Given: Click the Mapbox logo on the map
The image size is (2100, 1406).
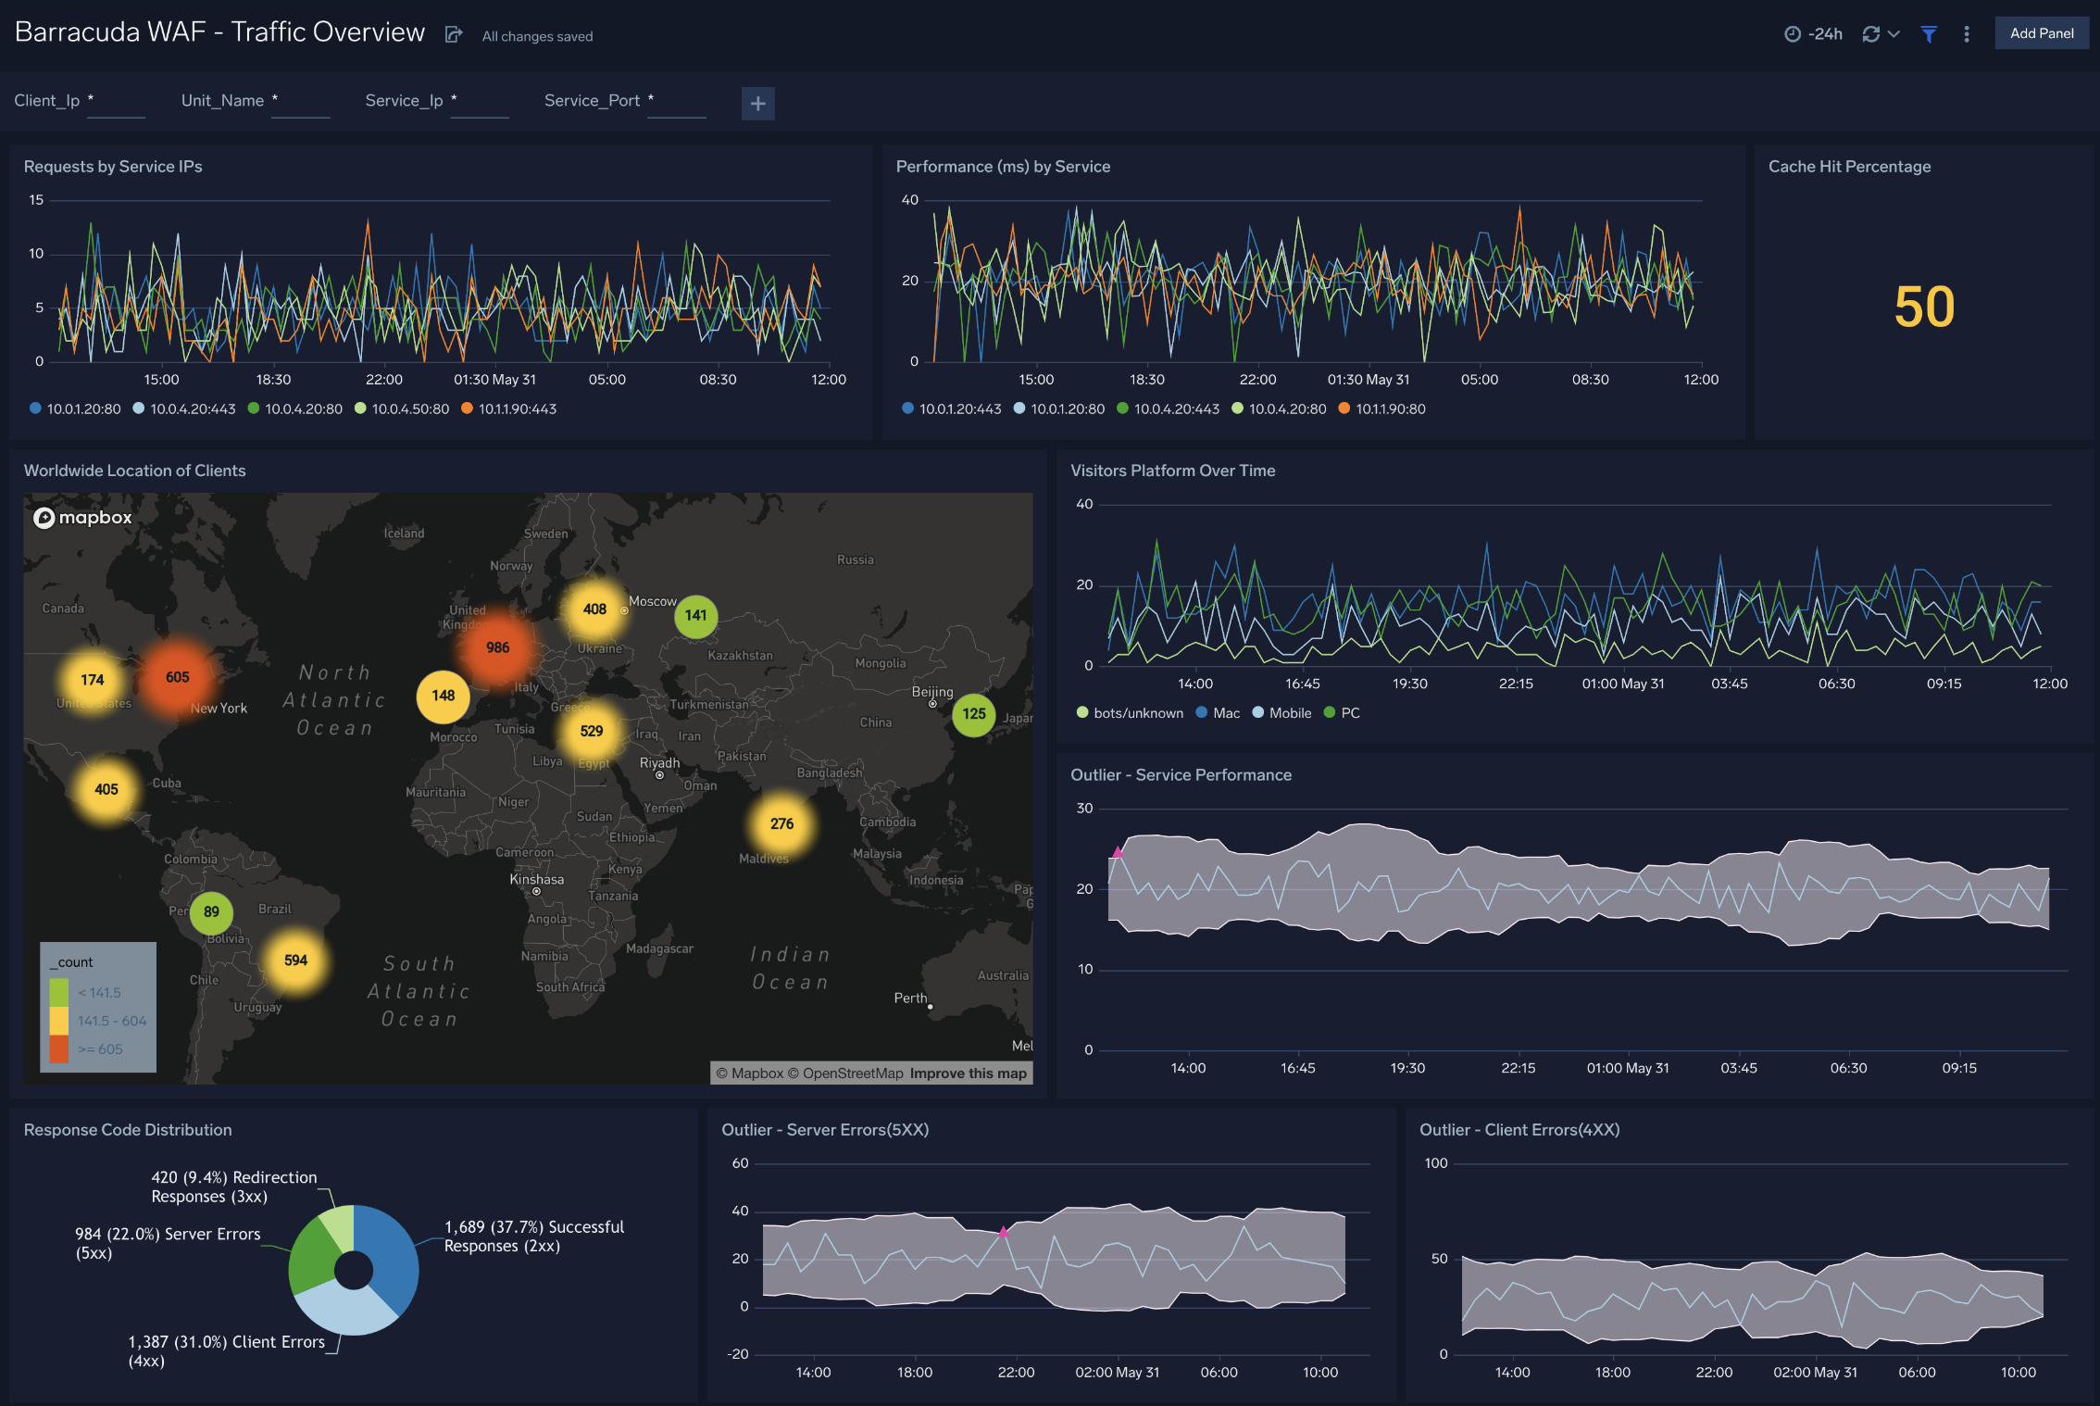Looking at the screenshot, I should pos(82,518).
